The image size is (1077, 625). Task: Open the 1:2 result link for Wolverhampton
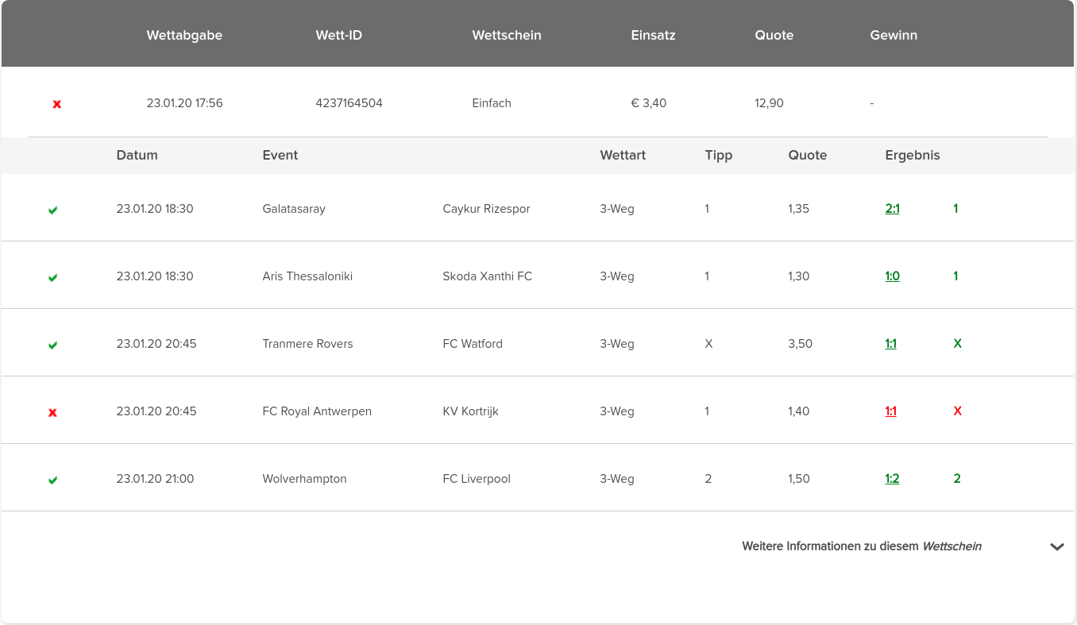pyautogui.click(x=893, y=479)
